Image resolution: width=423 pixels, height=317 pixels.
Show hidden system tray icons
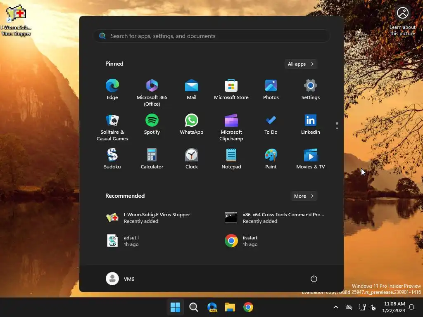click(336, 307)
